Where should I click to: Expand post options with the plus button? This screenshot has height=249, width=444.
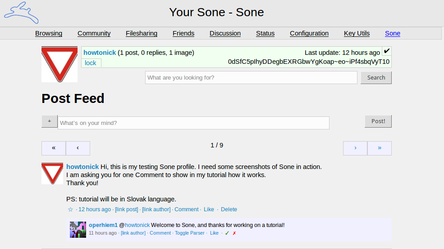49,121
